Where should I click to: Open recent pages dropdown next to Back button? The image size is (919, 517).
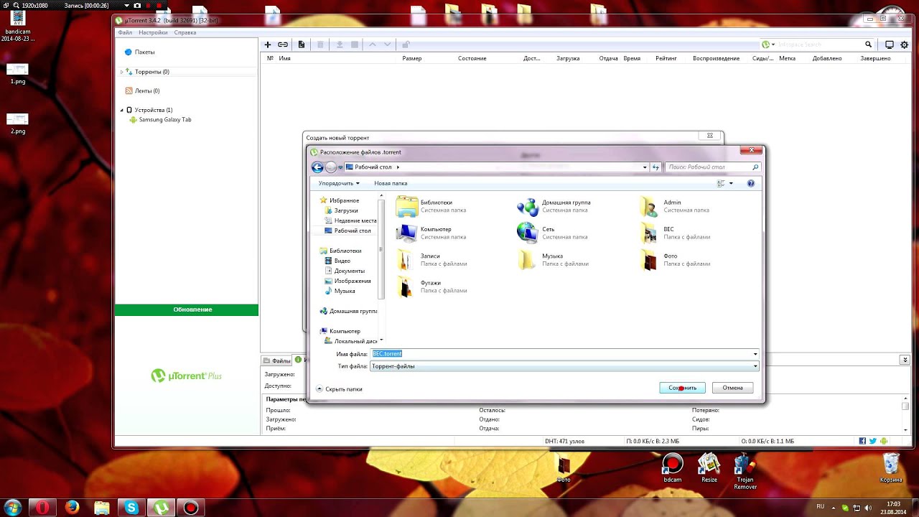pos(340,167)
